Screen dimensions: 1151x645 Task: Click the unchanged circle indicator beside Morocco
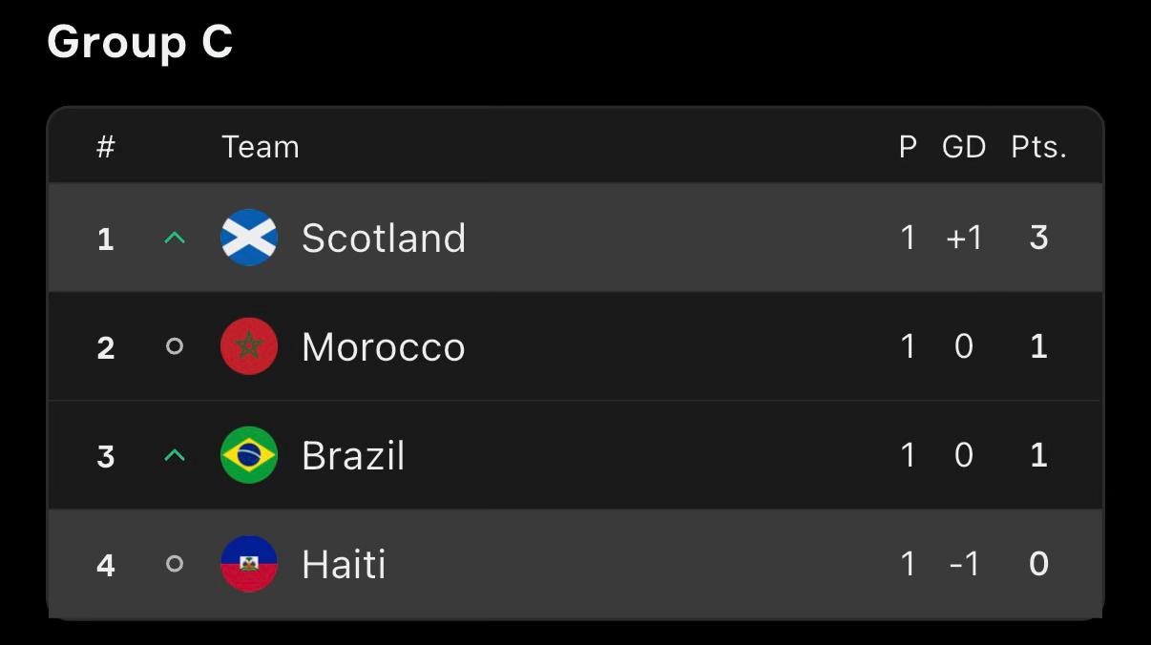174,346
